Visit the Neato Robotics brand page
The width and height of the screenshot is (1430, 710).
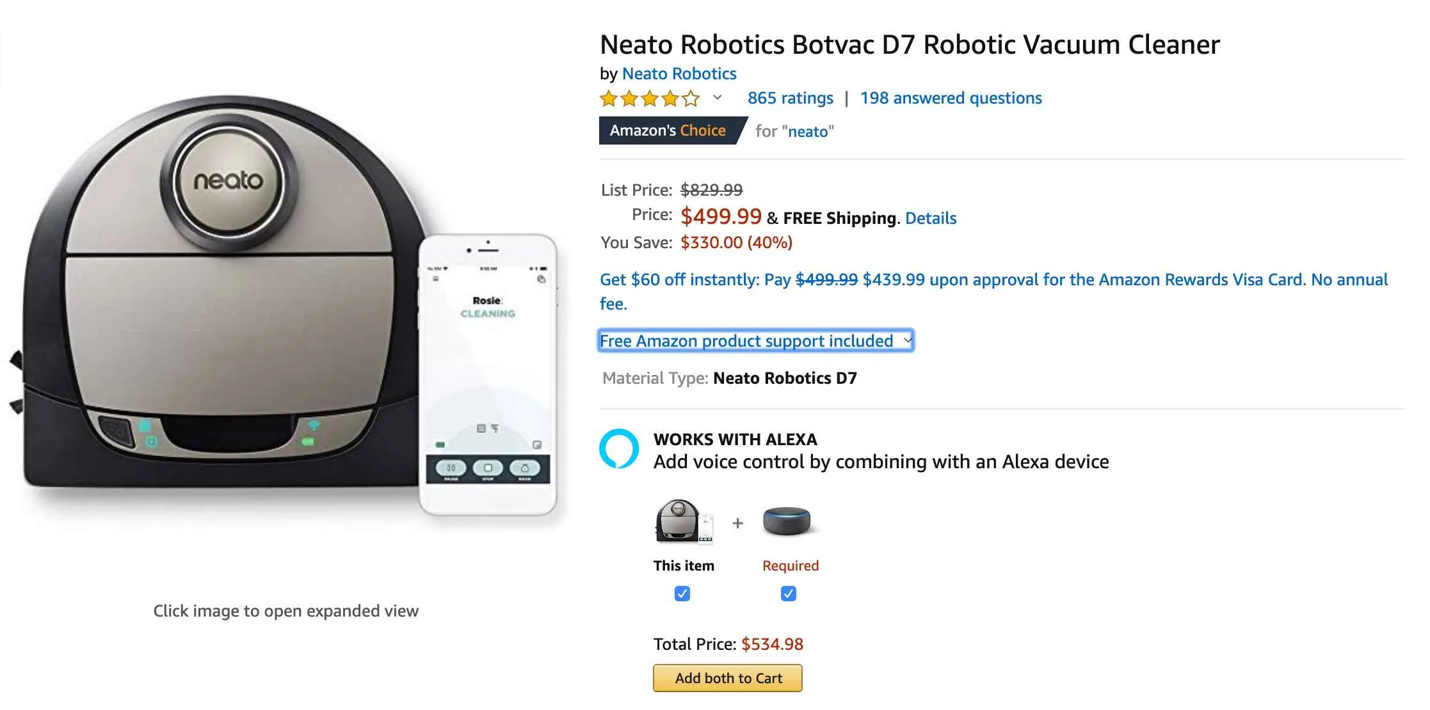pos(680,74)
